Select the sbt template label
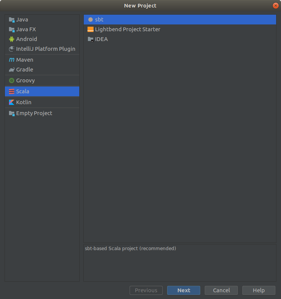The height and width of the screenshot is (299, 281). pos(99,20)
